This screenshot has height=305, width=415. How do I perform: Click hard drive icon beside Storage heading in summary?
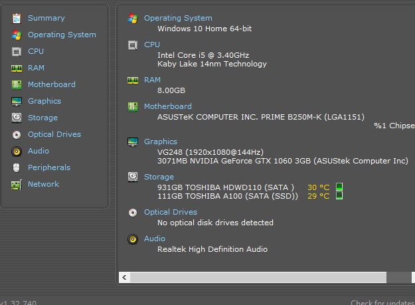point(133,177)
